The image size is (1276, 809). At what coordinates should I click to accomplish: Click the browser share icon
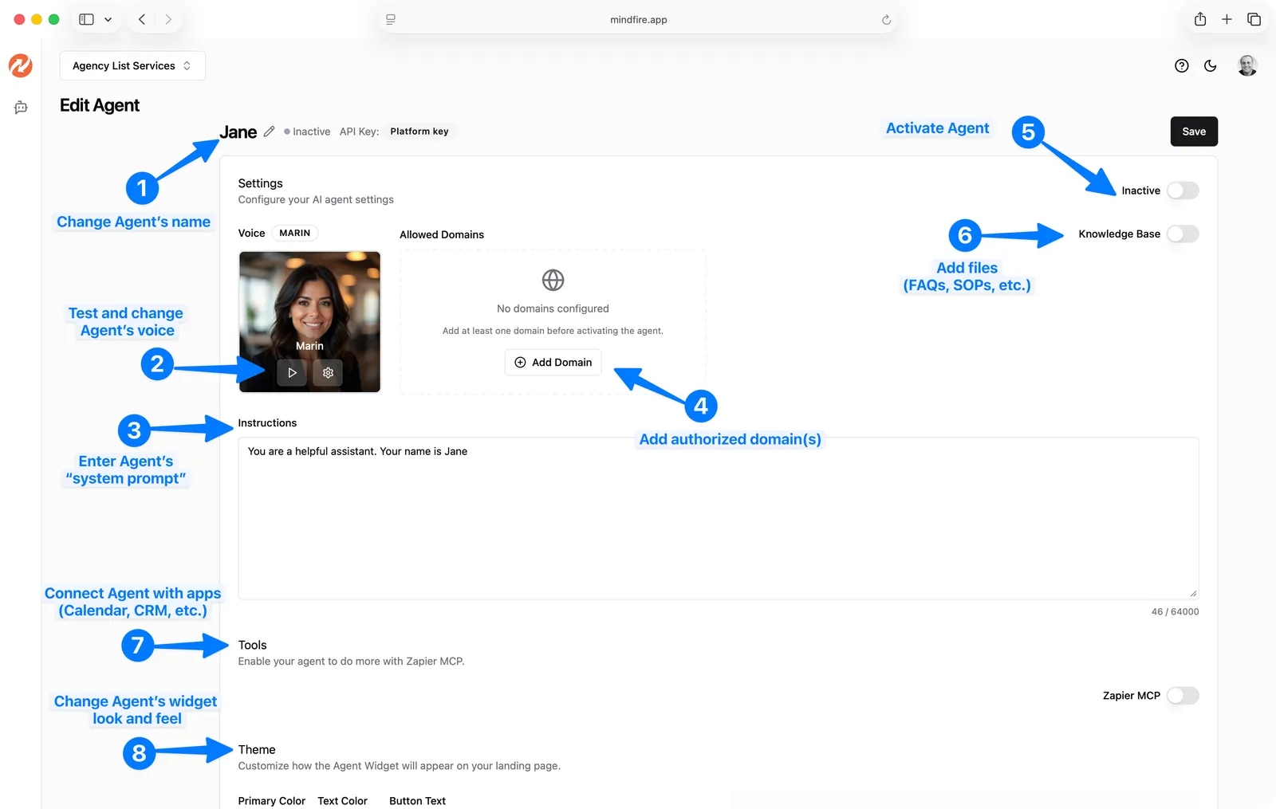[x=1200, y=20]
